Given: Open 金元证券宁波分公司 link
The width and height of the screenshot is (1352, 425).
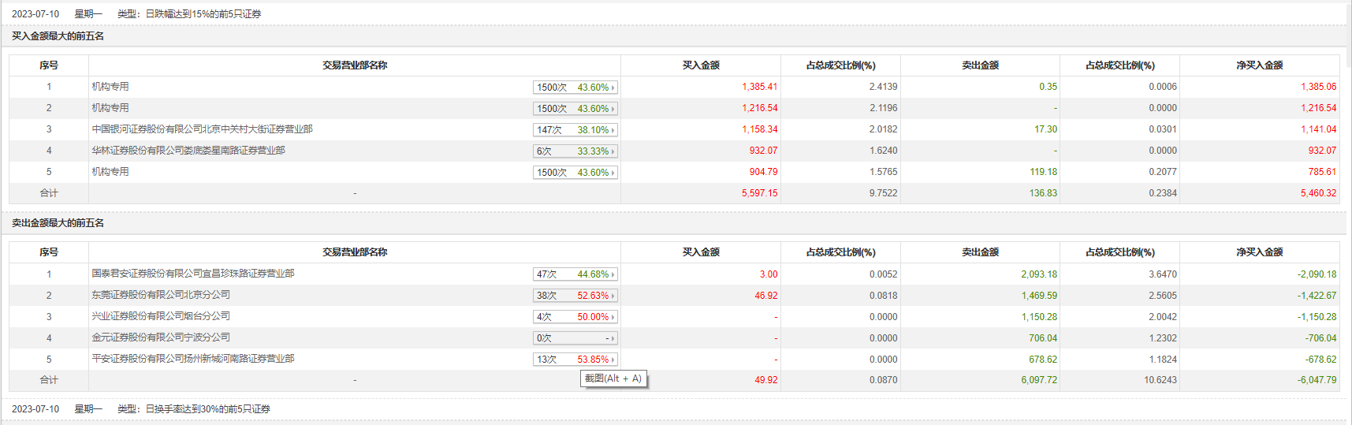Looking at the screenshot, I should point(161,337).
